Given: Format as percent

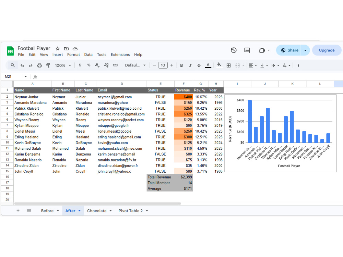Looking at the screenshot, I should coord(88,65).
